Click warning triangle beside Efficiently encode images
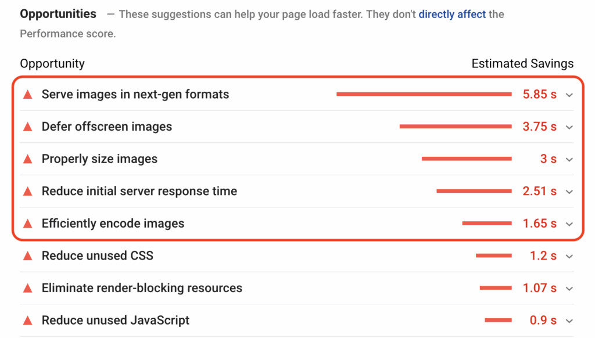 coord(27,224)
